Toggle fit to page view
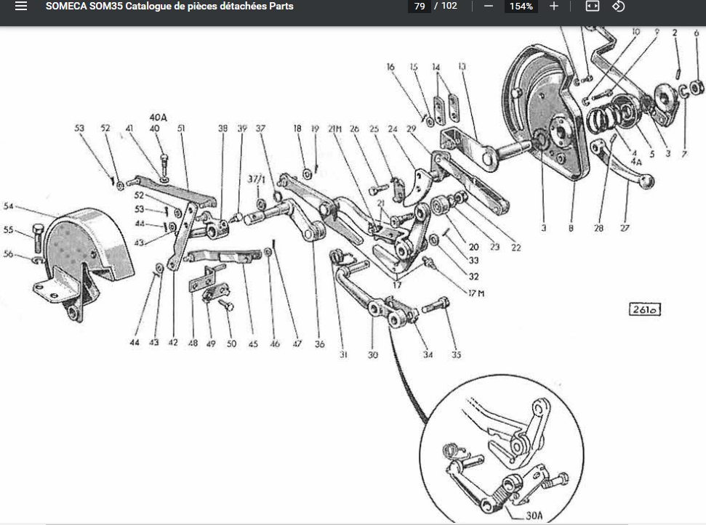 (593, 7)
